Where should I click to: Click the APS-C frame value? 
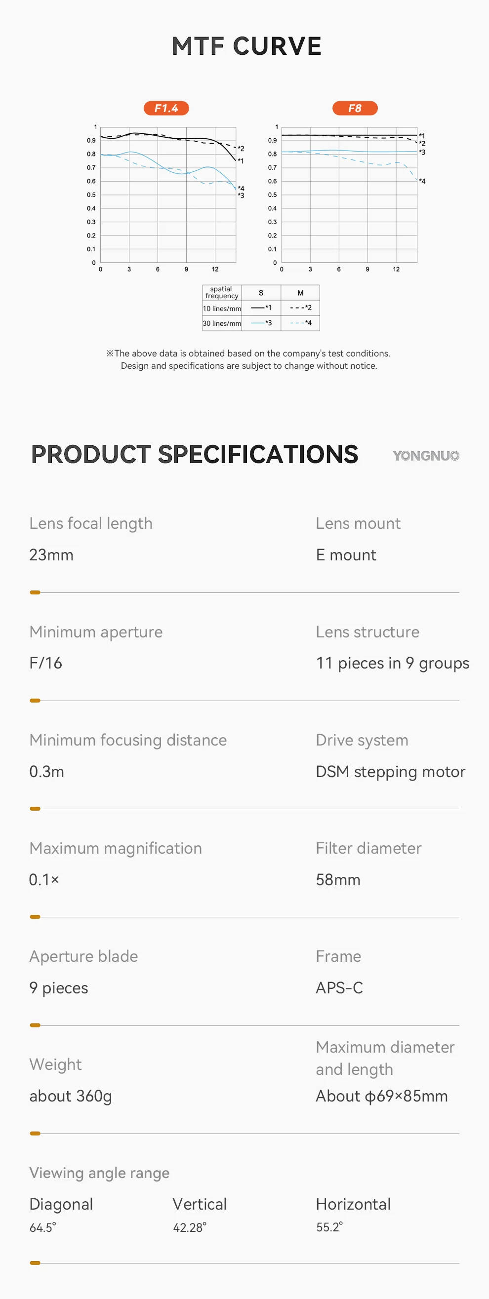339,987
